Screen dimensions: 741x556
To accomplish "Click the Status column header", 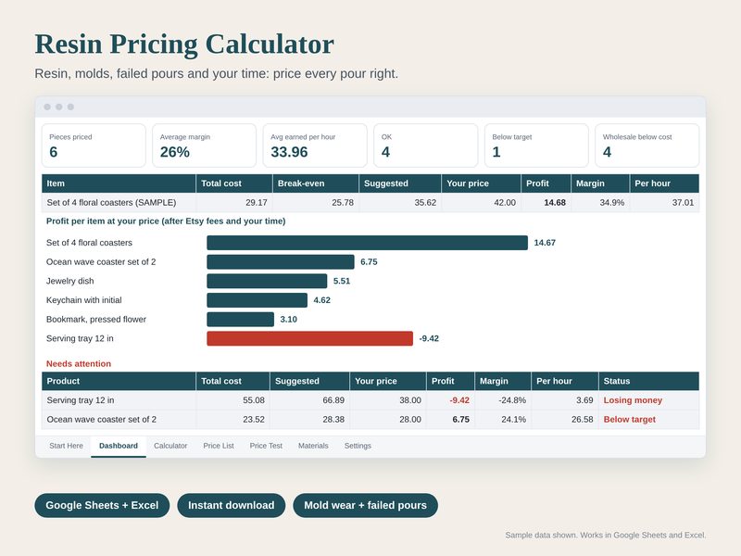I will 649,381.
